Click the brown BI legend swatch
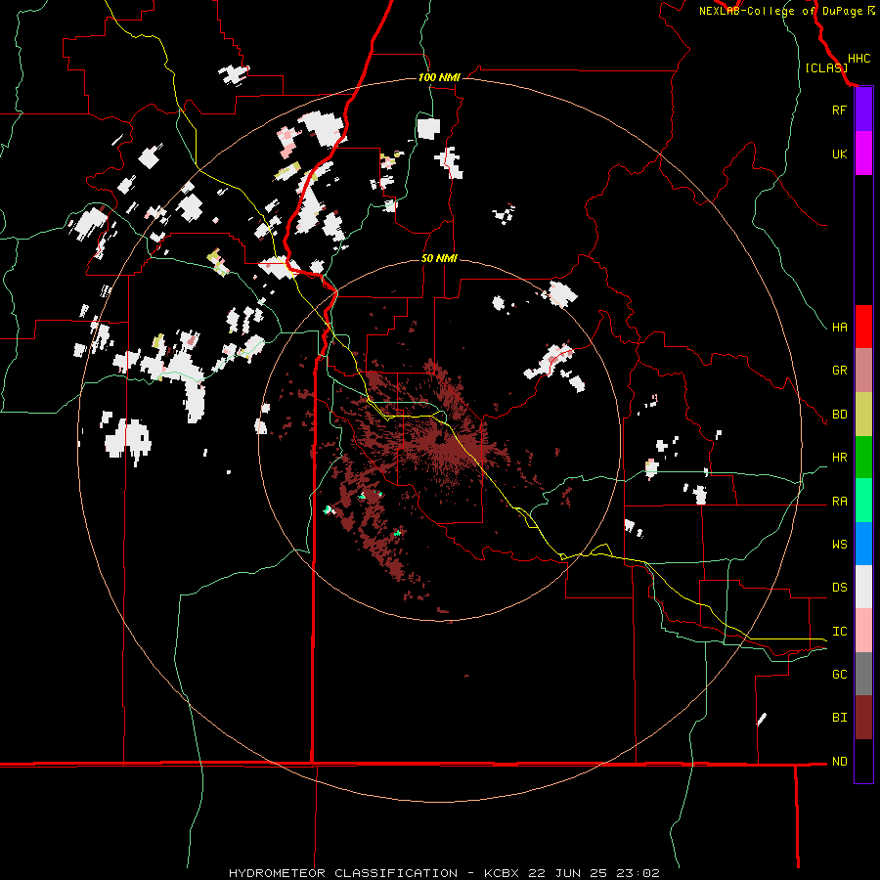This screenshot has height=880, width=880. click(x=863, y=718)
